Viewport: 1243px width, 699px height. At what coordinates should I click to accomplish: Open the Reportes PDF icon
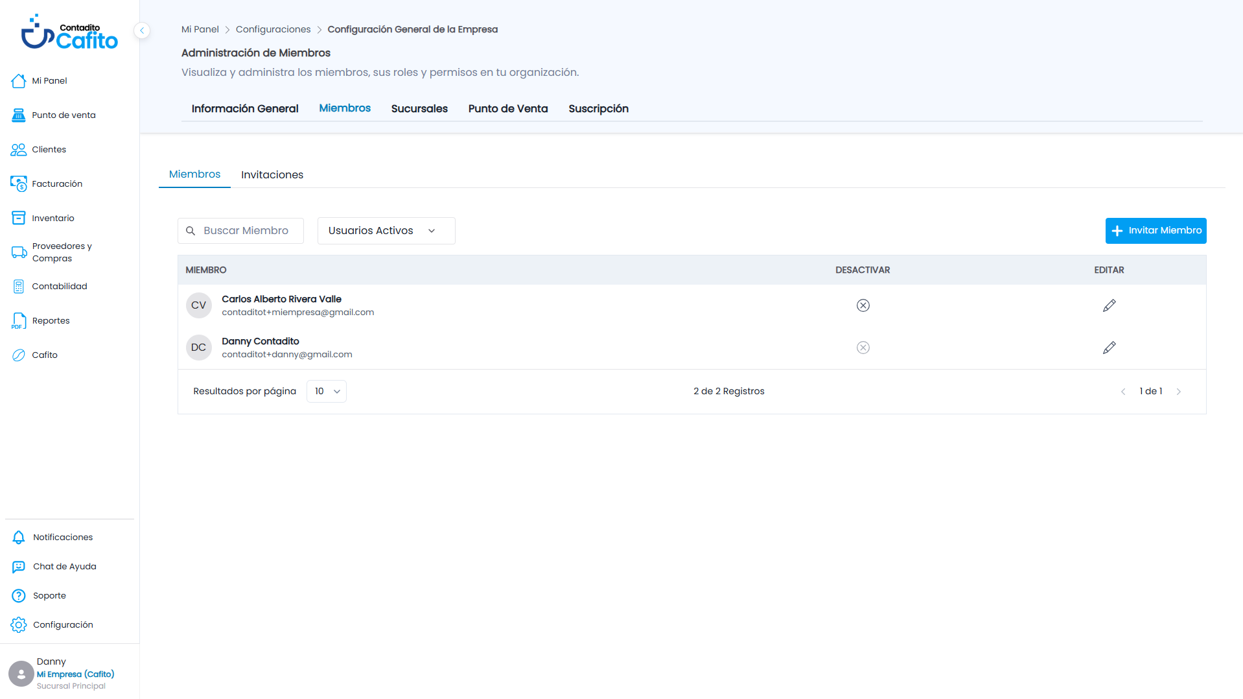pyautogui.click(x=19, y=321)
